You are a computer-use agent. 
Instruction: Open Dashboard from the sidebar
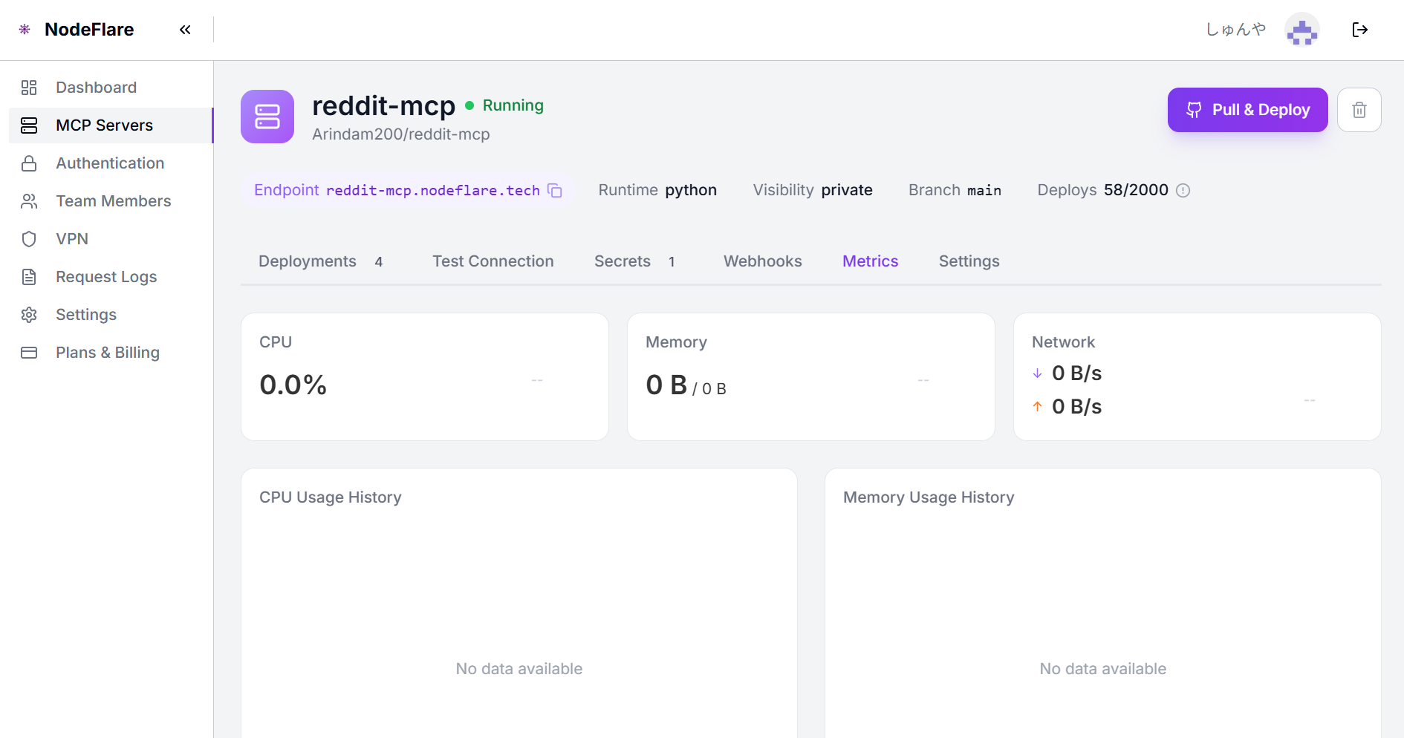[111, 88]
